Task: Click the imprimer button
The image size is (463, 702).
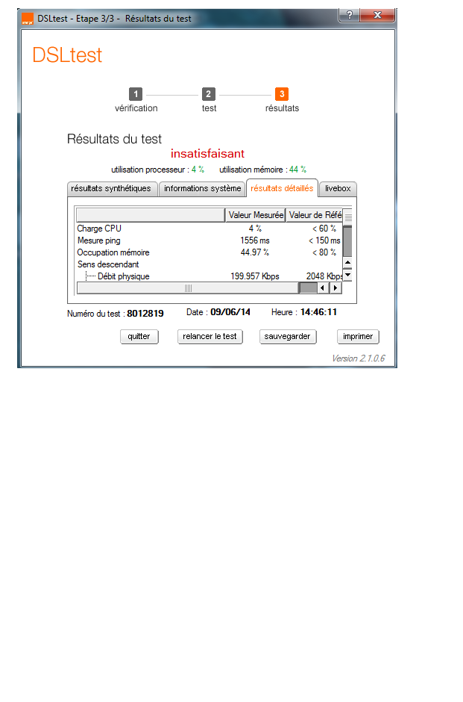Action: click(358, 336)
